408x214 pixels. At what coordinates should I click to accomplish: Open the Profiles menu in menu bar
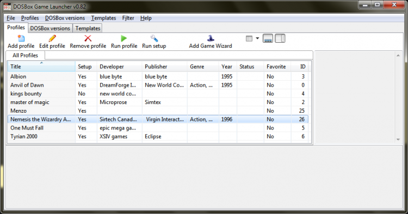click(30, 18)
